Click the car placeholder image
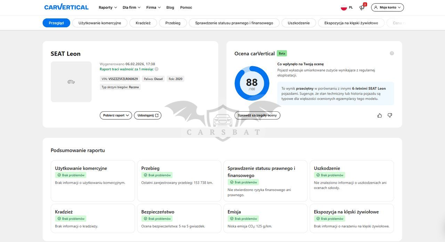445x242 pixels. pos(71,82)
